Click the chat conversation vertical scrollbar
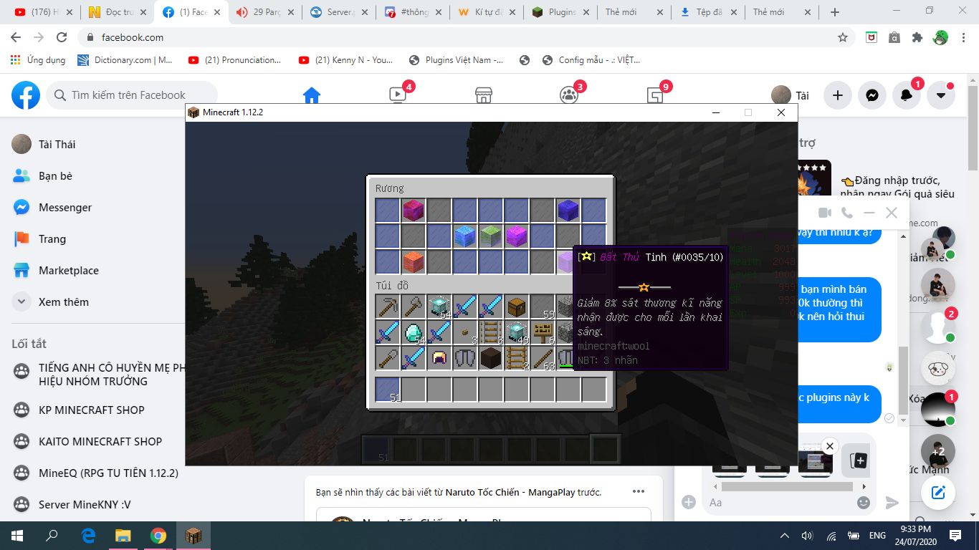This screenshot has width=979, height=550. point(903,380)
